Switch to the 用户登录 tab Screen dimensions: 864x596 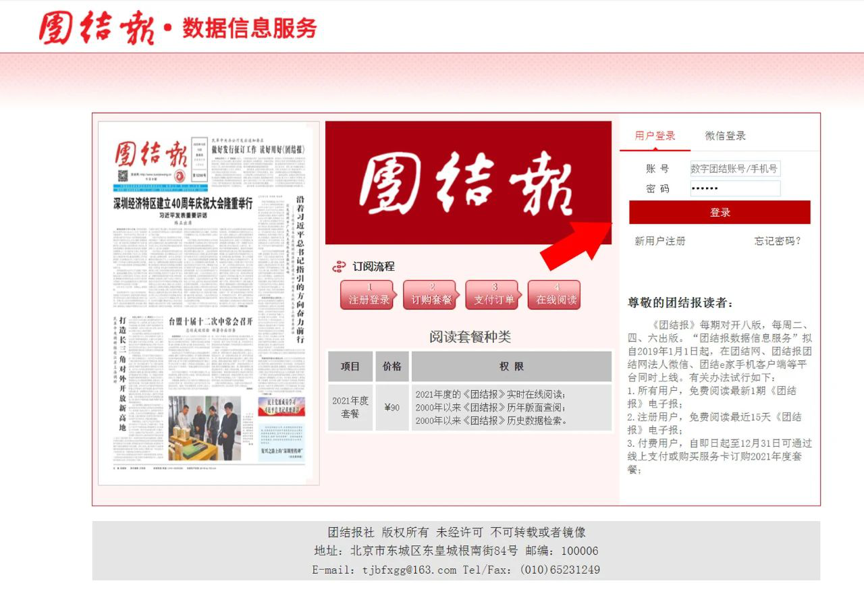click(x=655, y=136)
